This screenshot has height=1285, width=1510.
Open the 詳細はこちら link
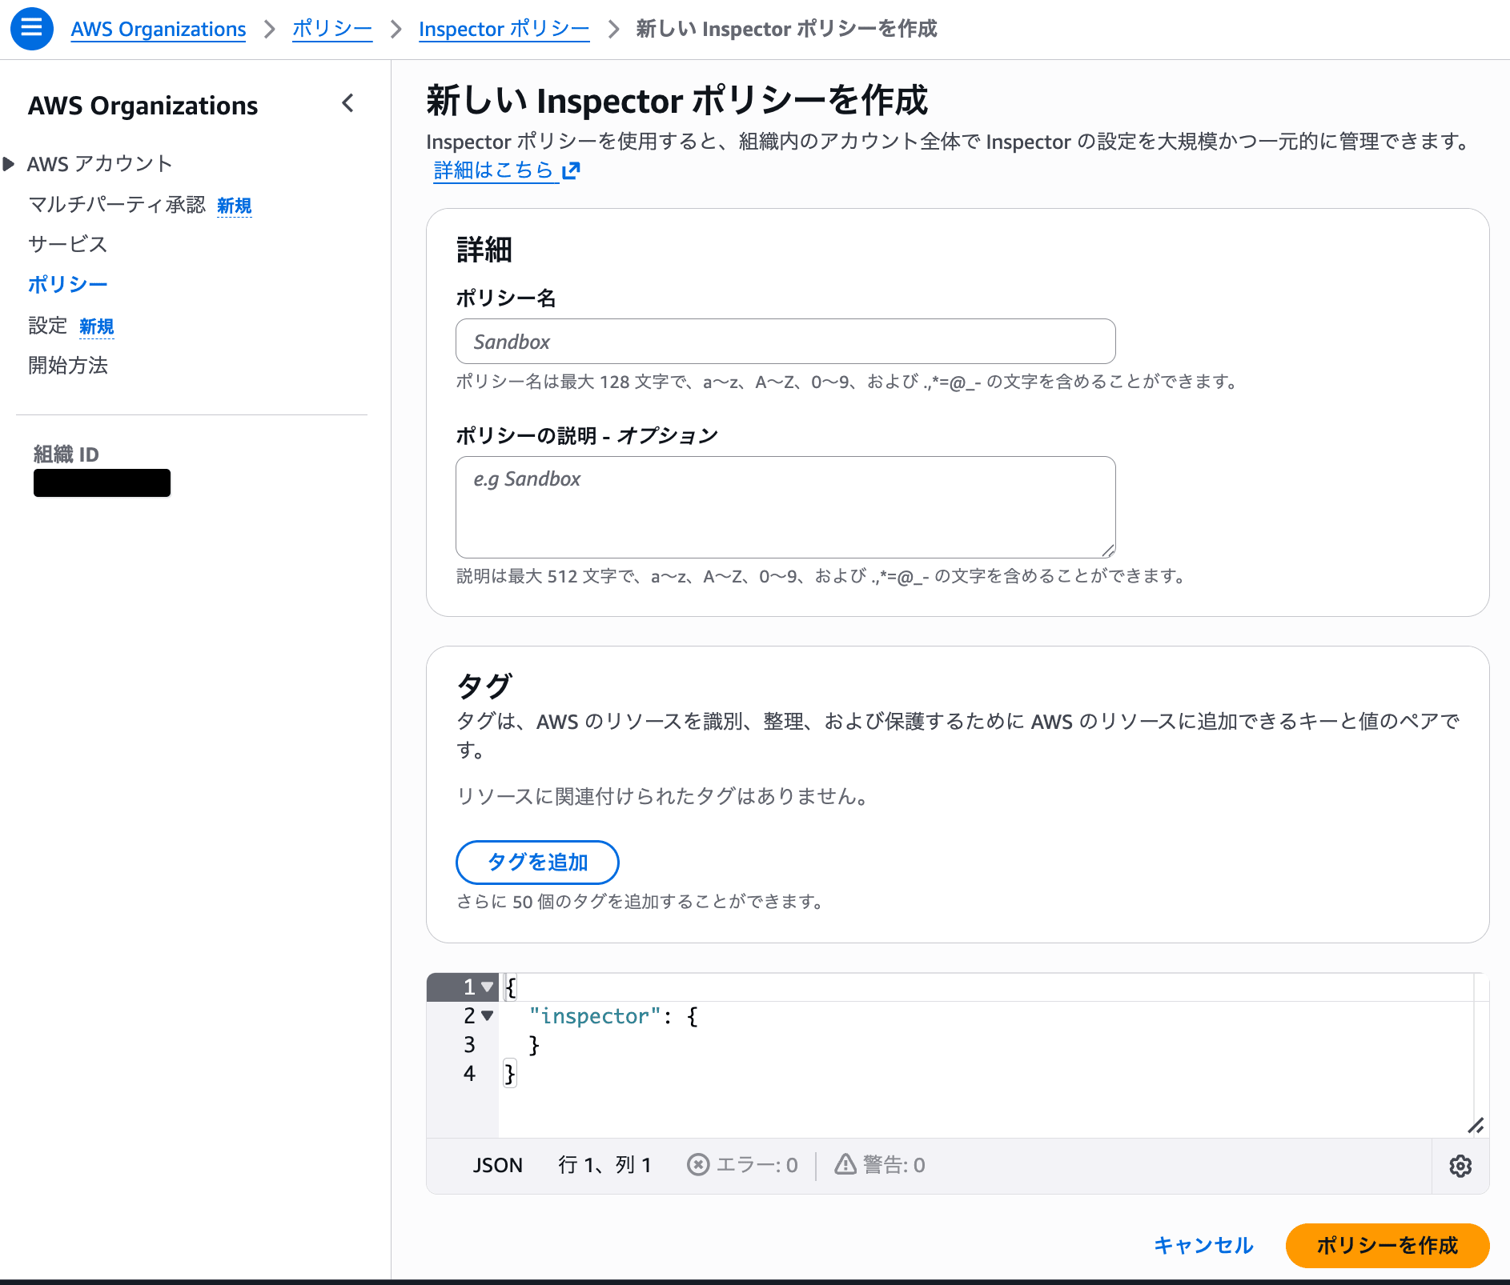pyautogui.click(x=494, y=170)
